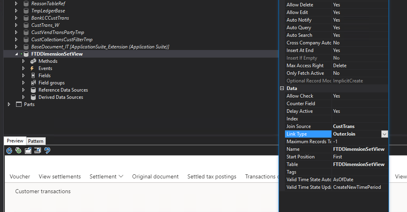Click the blue refresh preview icon

9,150
